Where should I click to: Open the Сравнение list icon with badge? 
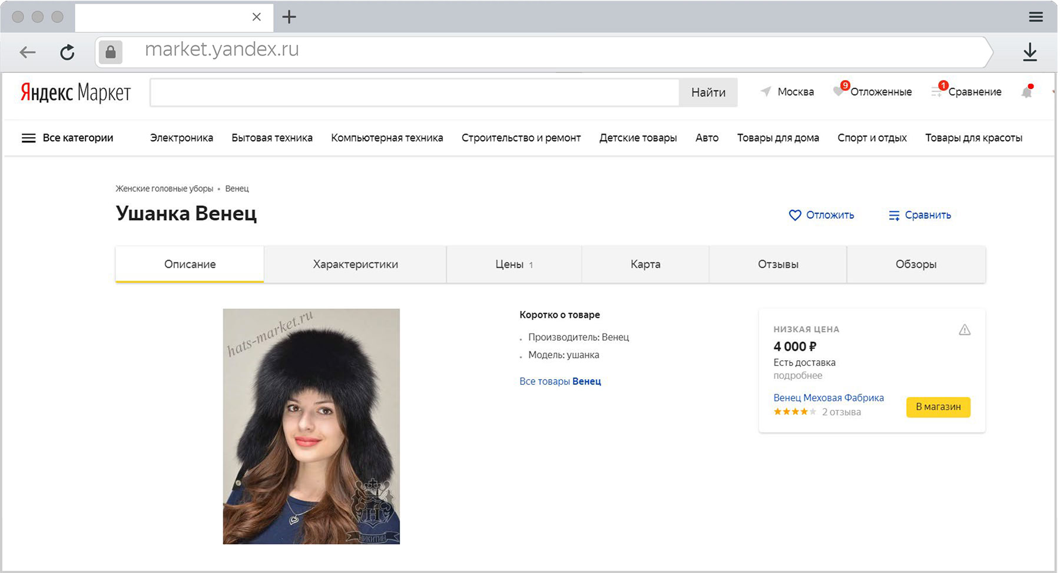[x=939, y=89]
